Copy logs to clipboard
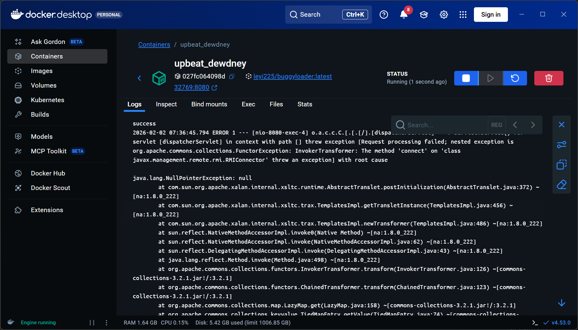 [562, 165]
